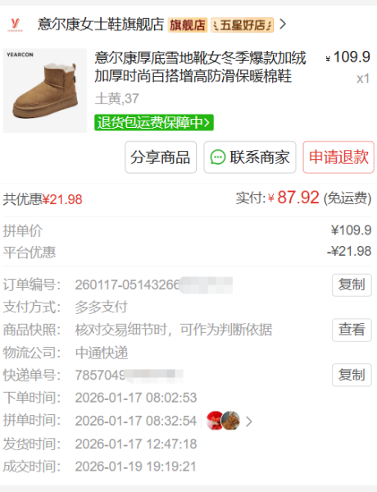Screen dimensions: 377x492
Task: Click the 分享商品 button
Action: (161, 157)
